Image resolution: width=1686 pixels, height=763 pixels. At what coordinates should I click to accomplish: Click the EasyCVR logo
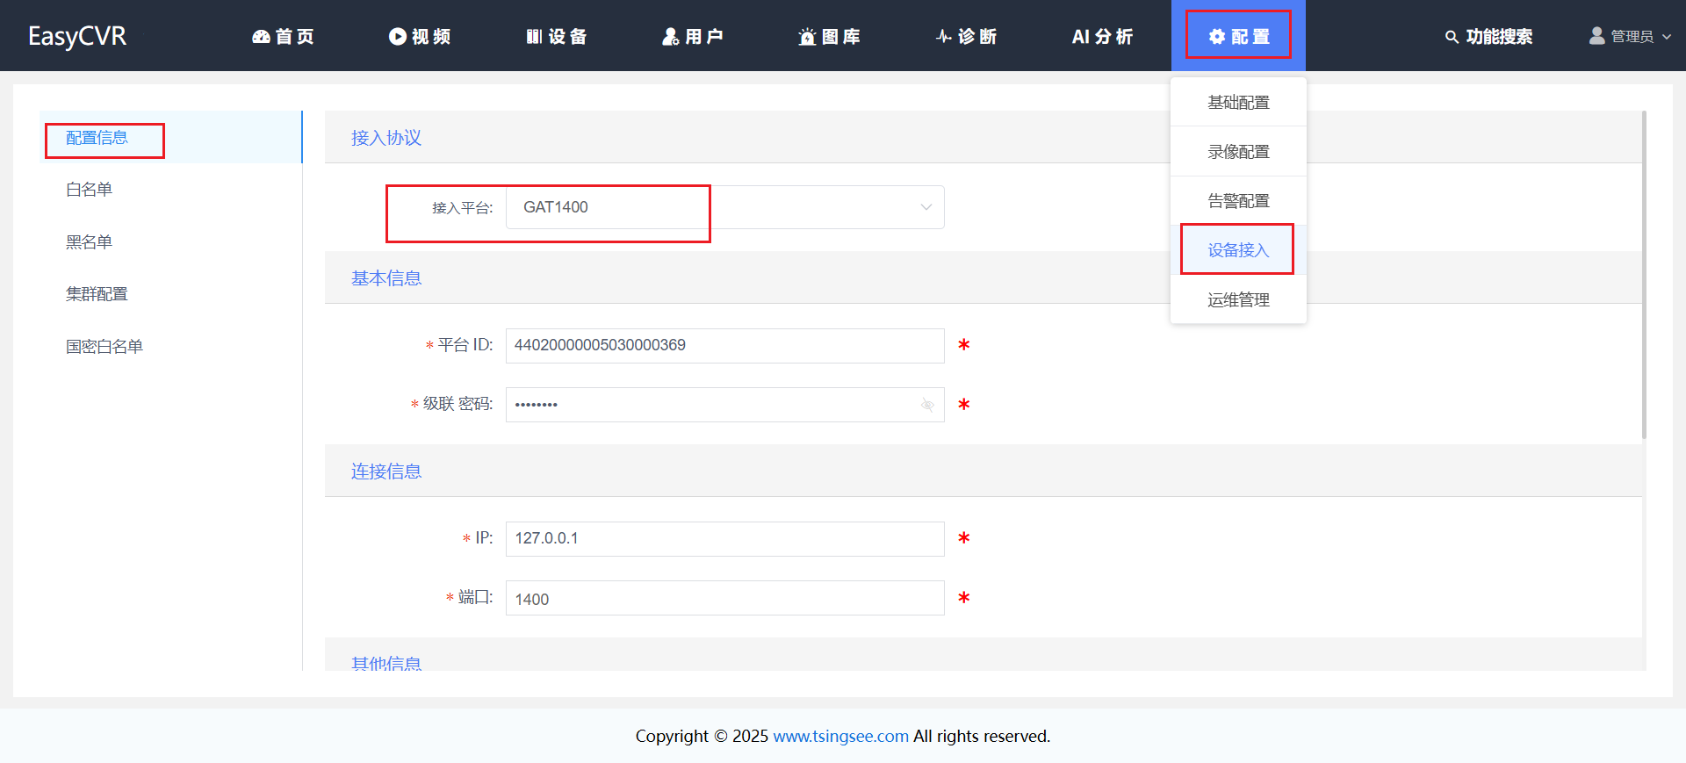click(77, 36)
